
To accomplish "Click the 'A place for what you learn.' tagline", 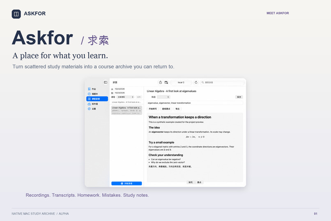I will point(60,56).
